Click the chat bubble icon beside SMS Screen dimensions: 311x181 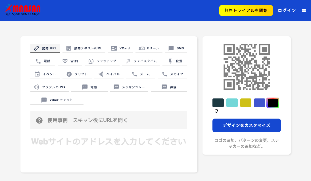point(171,48)
